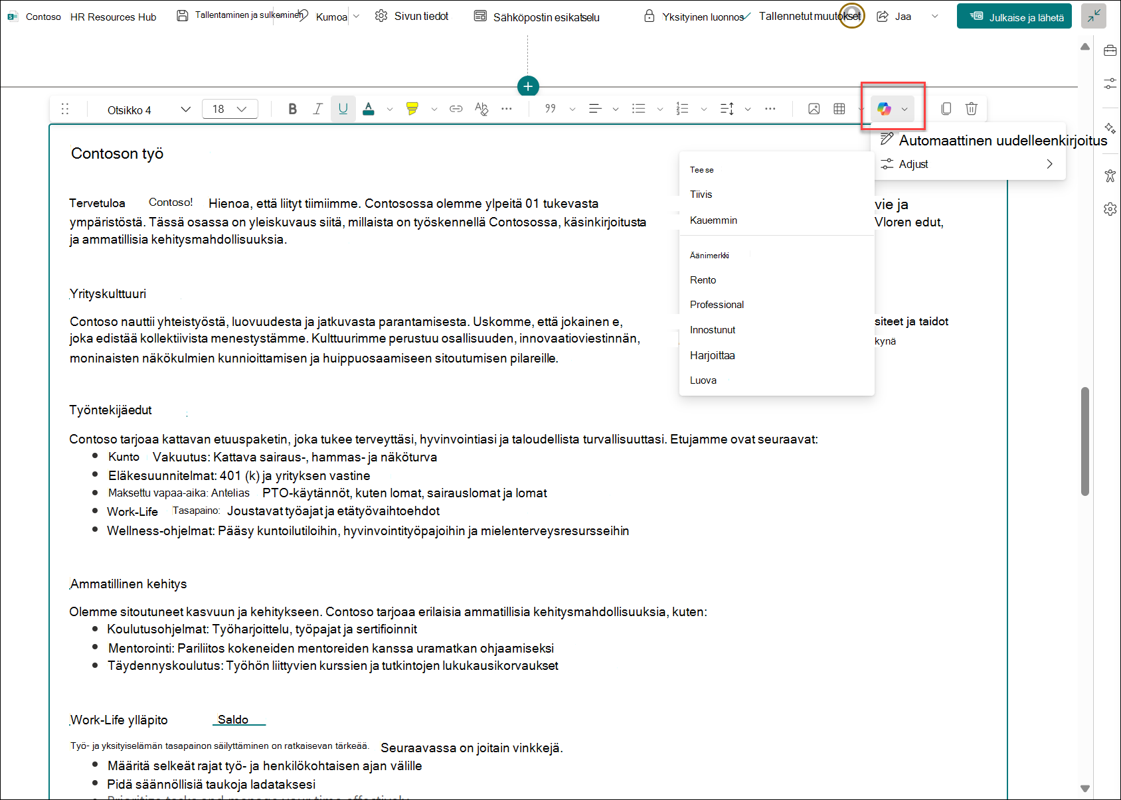Expand the Kumoa dropdown arrow
Image resolution: width=1121 pixels, height=800 pixels.
[357, 17]
